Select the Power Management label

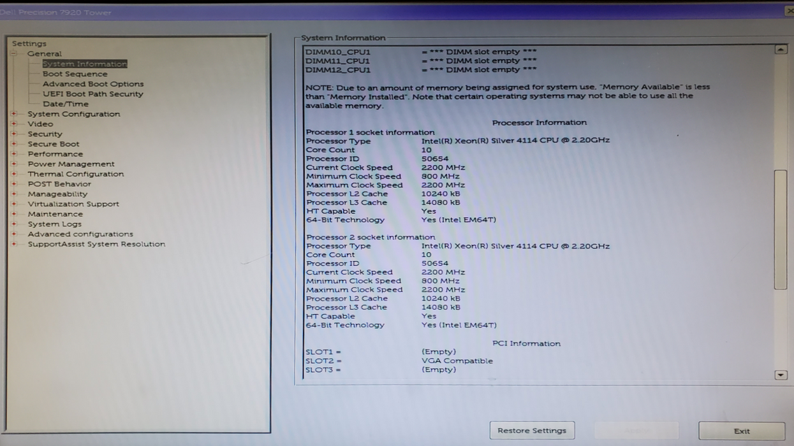[71, 164]
